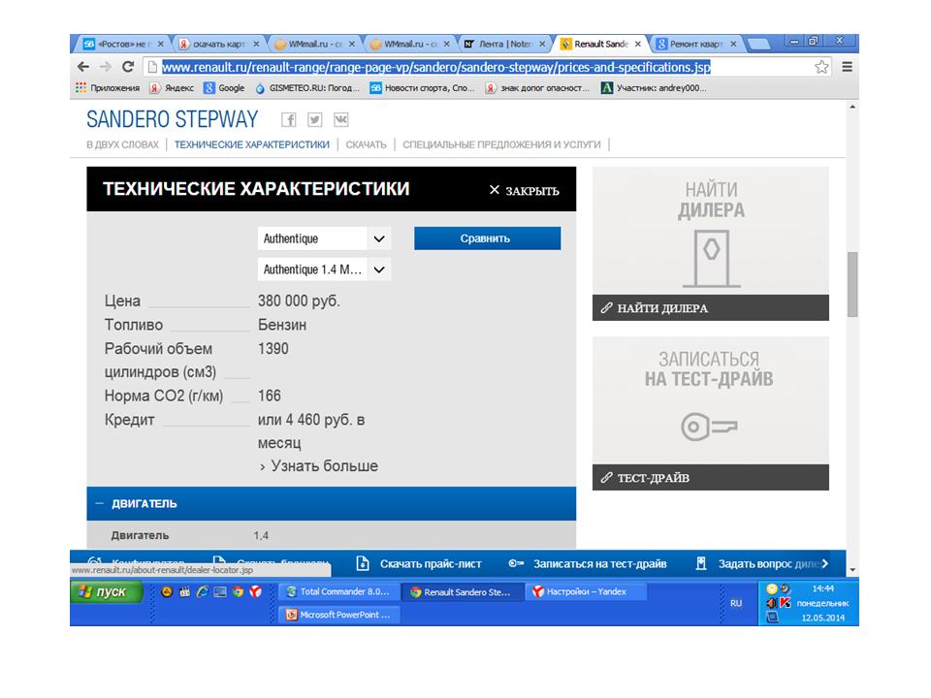Click the scrollbar up arrow
The width and height of the screenshot is (931, 698).
(x=852, y=107)
